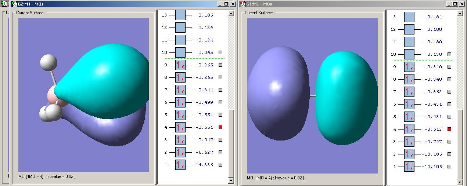The image size is (467, 186).
Task: Toggle surface square for orbital 7 in G1:M1
Action: tap(449, 92)
